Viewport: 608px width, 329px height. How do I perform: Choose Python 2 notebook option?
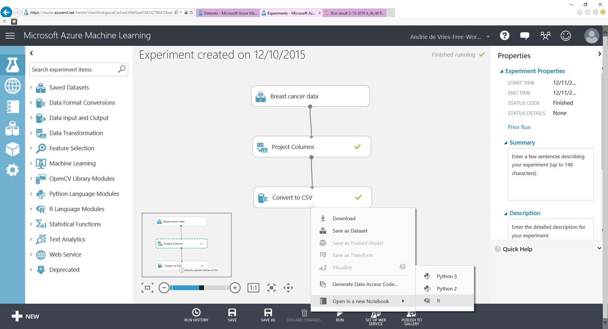pos(445,289)
